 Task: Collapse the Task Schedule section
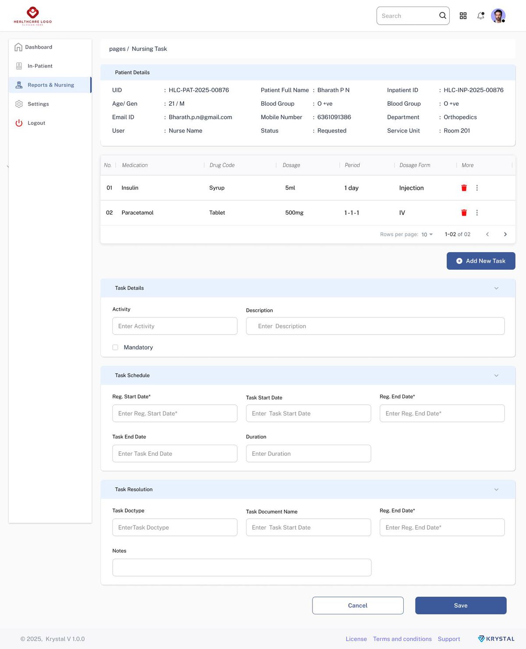[x=496, y=375]
